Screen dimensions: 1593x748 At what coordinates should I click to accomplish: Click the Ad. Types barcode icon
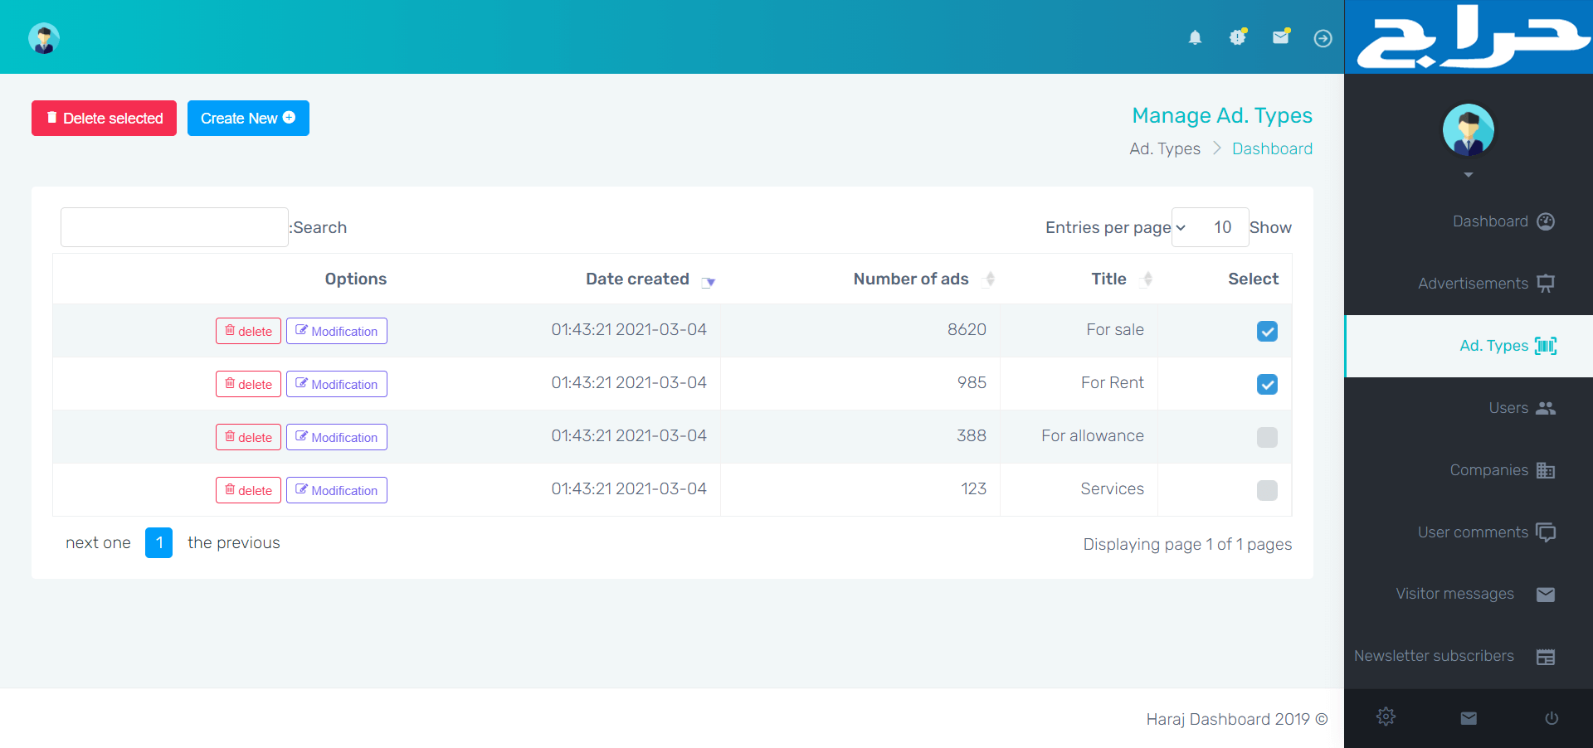(1546, 346)
